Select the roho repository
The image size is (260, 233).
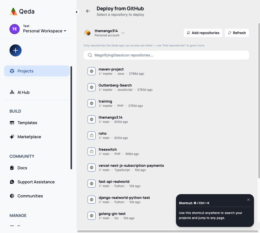[166, 135]
